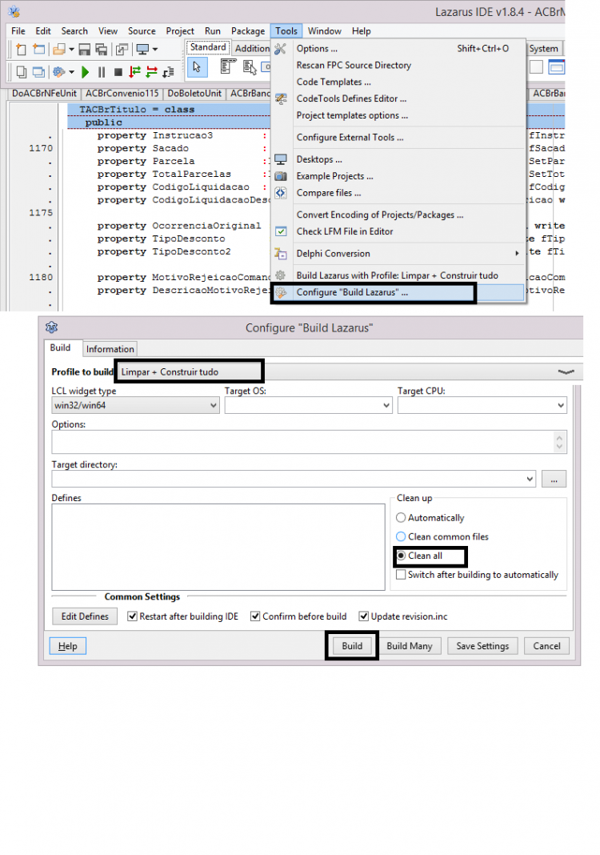Open dropdown arrow next to Desktops toolbar icon

[x=155, y=50]
